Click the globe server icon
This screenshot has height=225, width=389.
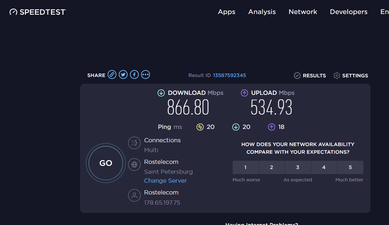point(134,165)
